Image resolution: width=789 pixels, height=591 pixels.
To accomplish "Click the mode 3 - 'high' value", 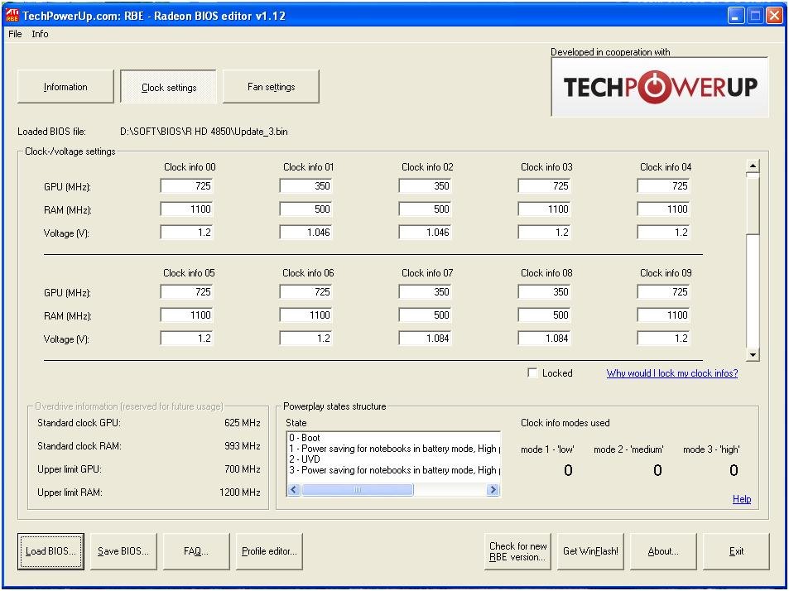I will coord(734,470).
